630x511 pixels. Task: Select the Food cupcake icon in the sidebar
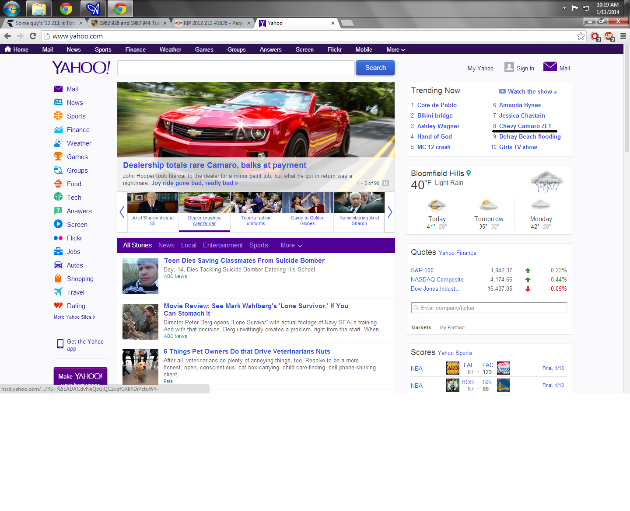coord(58,184)
